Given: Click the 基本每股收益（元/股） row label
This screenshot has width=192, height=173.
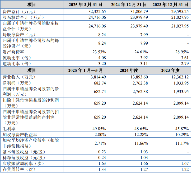Looking at the screenshot, I should click(x=24, y=152).
